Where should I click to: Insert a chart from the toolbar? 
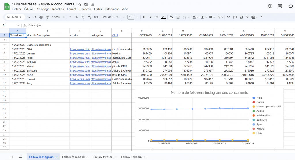(241, 17)
